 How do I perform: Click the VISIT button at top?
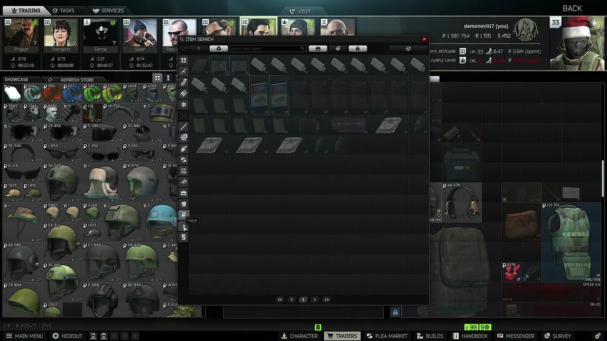(x=300, y=11)
